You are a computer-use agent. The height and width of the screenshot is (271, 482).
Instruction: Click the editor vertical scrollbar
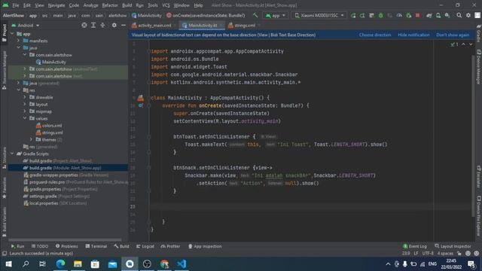click(473, 135)
